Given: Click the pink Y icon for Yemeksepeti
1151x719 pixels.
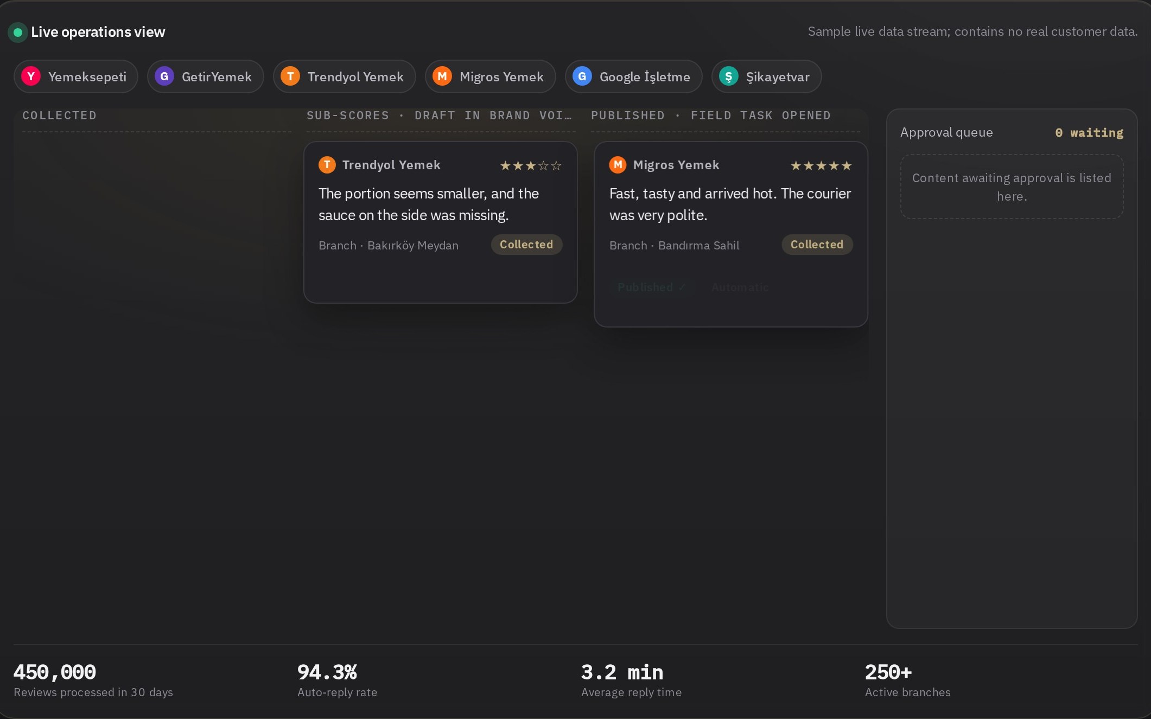Looking at the screenshot, I should 31,76.
